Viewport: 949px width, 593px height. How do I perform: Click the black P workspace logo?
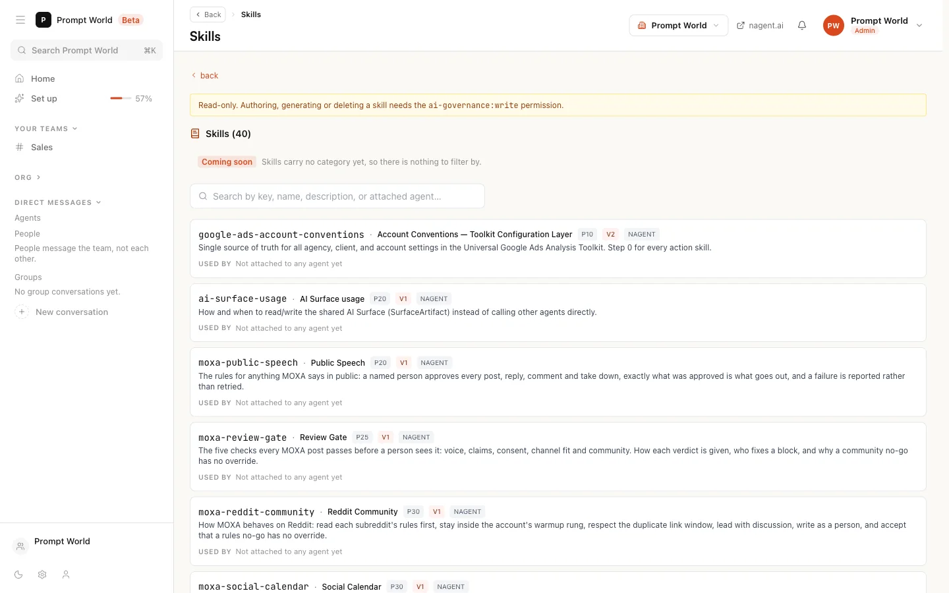(43, 20)
